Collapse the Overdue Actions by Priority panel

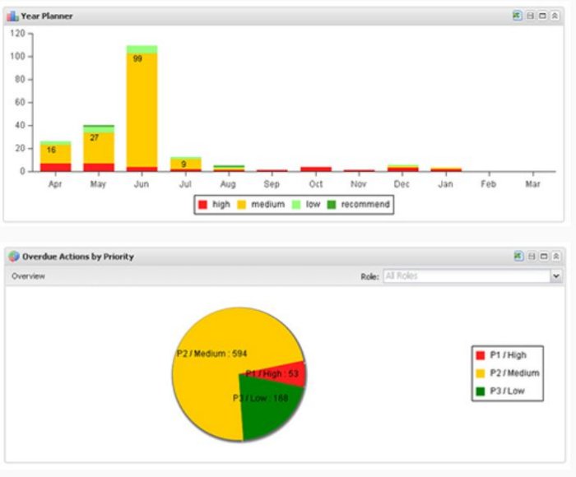pos(555,257)
